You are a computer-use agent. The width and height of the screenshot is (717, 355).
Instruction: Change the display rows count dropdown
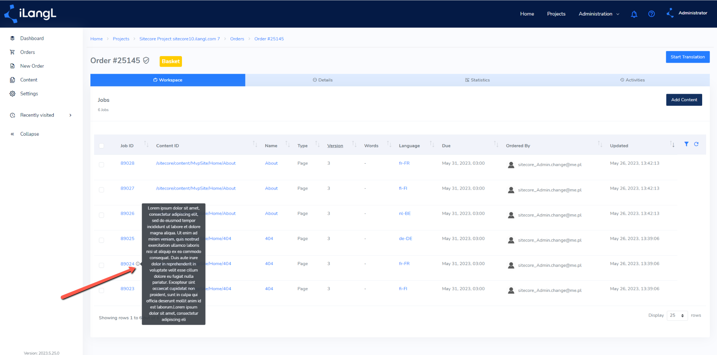coord(677,316)
